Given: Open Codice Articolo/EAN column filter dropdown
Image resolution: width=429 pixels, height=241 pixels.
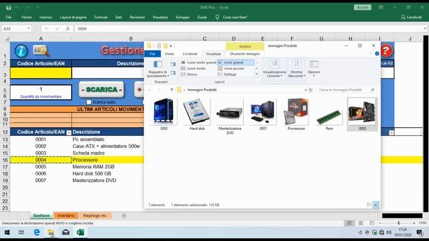Looking at the screenshot, I should [x=68, y=133].
